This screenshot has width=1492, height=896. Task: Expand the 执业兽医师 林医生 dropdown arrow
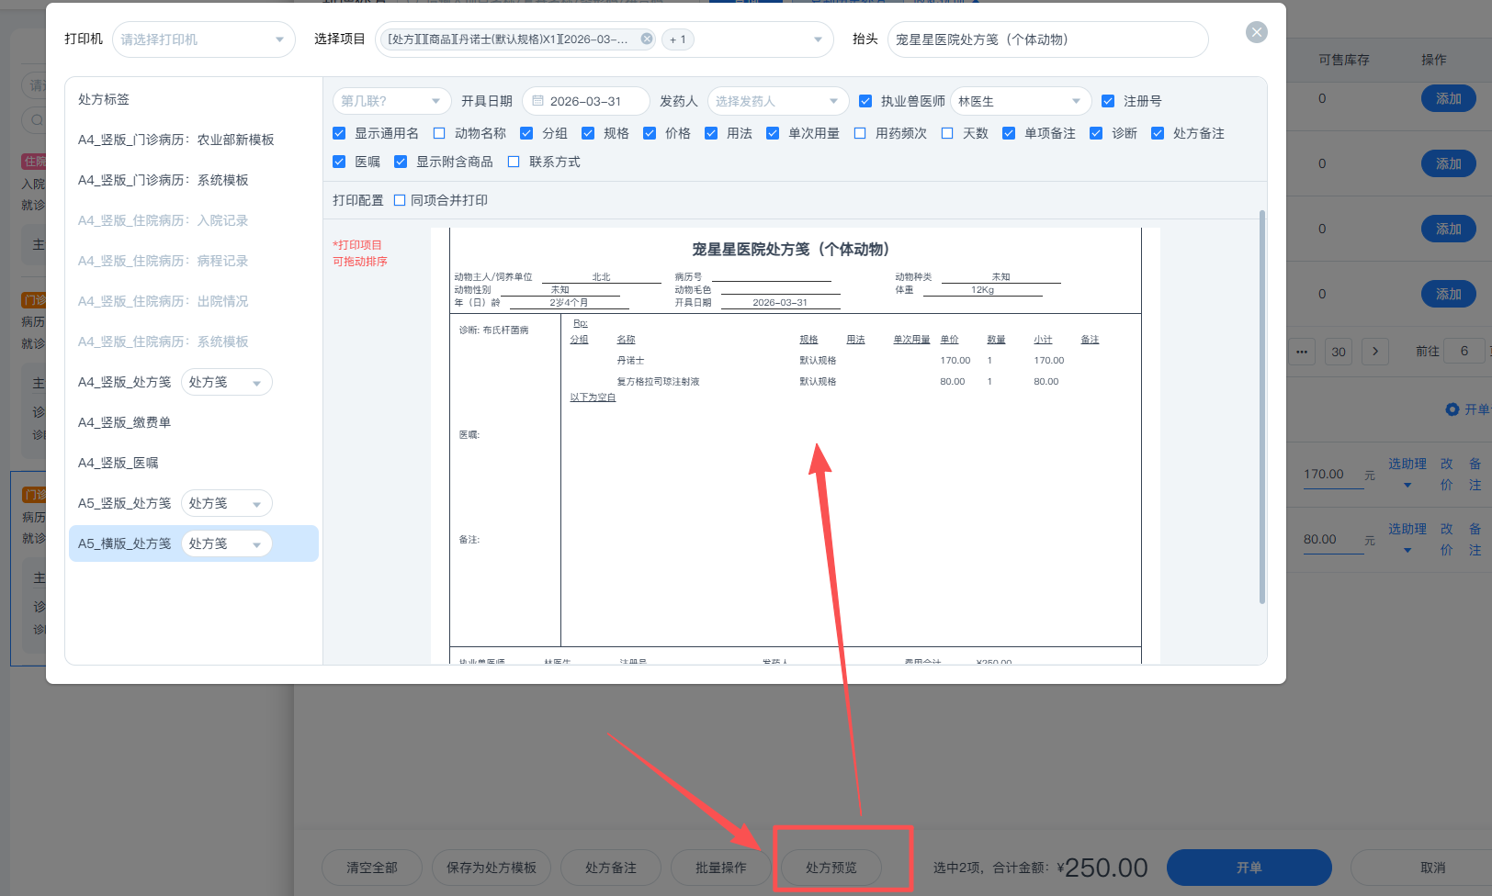[x=1076, y=101]
